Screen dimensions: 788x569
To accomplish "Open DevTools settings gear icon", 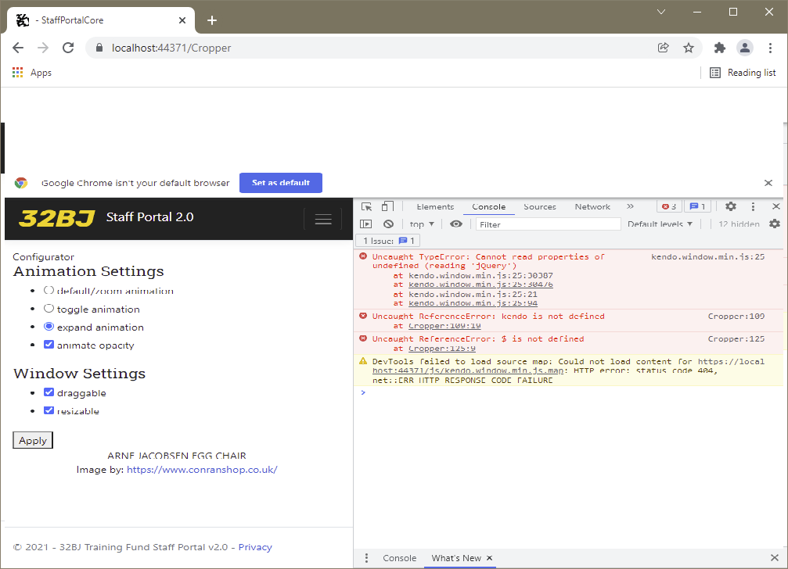I will [730, 207].
